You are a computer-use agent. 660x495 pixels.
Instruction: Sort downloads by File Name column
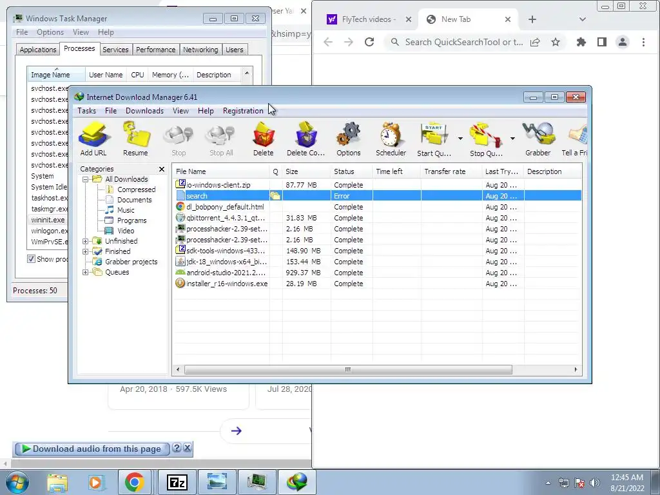tap(221, 171)
